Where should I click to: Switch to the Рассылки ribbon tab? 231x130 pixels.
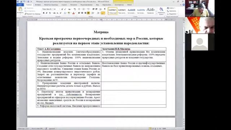tap(74, 5)
